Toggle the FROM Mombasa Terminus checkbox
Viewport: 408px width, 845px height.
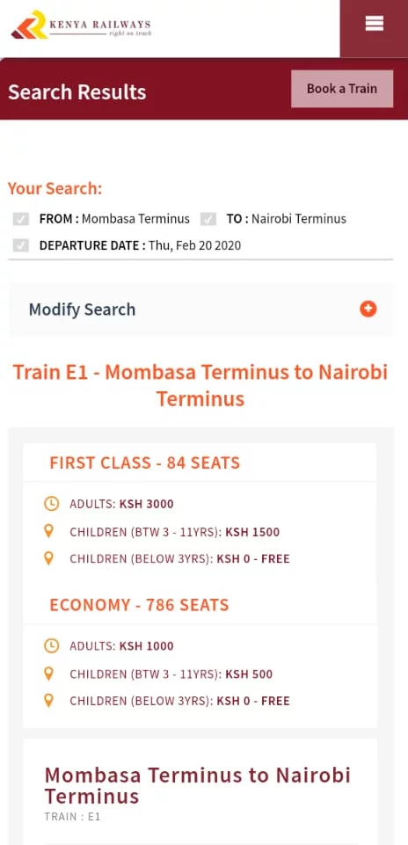point(20,219)
